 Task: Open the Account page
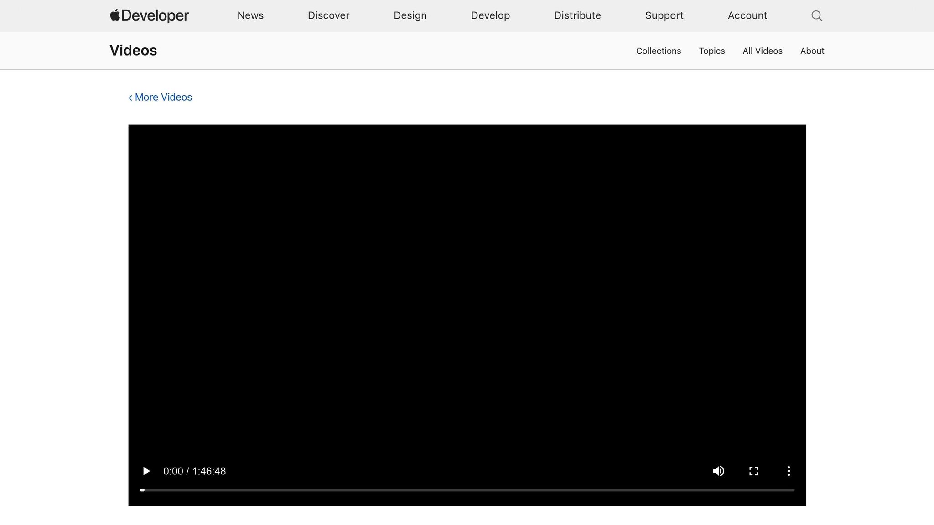click(747, 15)
